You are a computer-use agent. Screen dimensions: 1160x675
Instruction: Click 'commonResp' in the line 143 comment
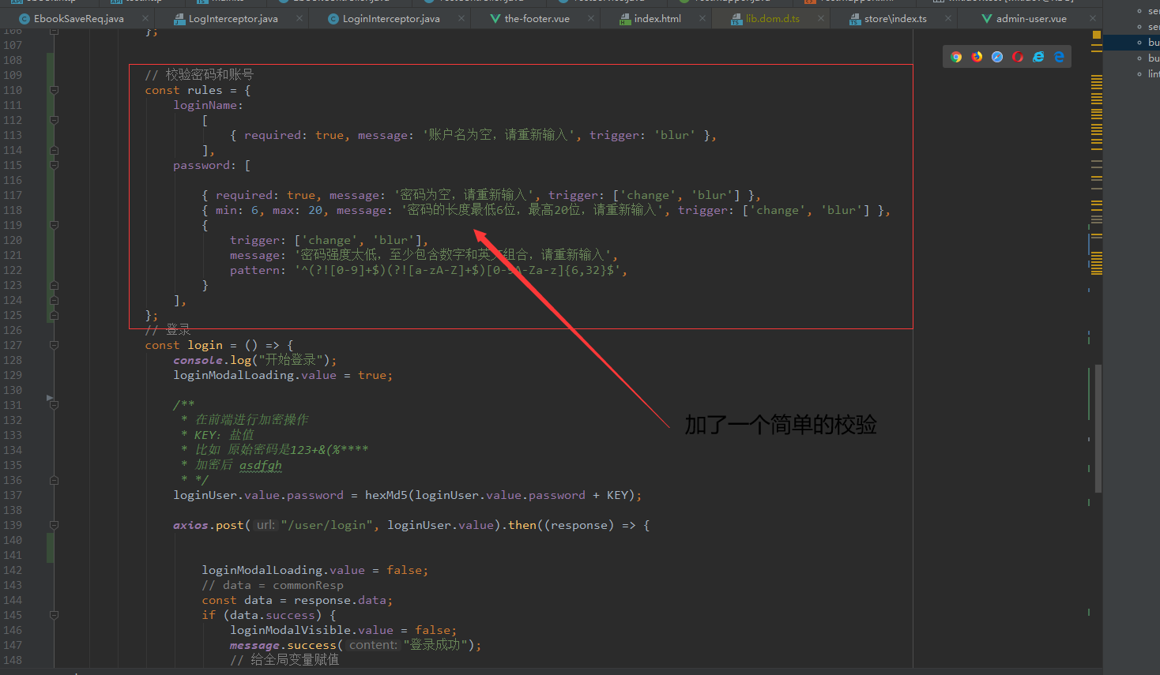(308, 585)
